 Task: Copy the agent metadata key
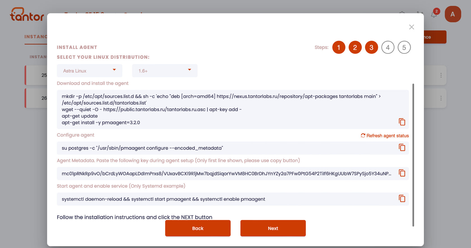[402, 173]
